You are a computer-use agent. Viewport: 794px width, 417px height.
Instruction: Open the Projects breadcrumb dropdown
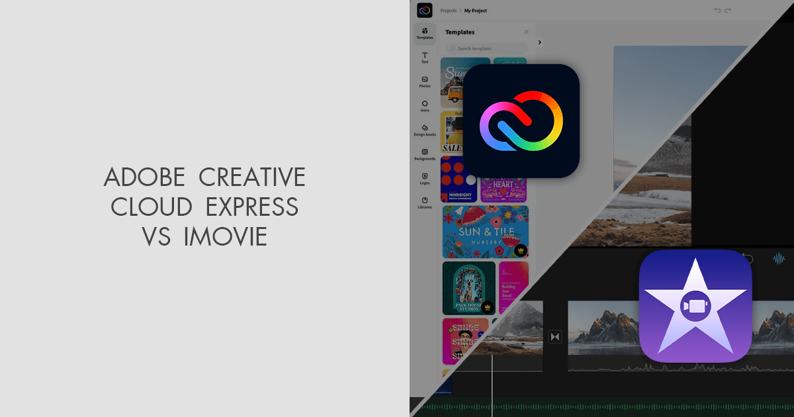click(x=448, y=11)
